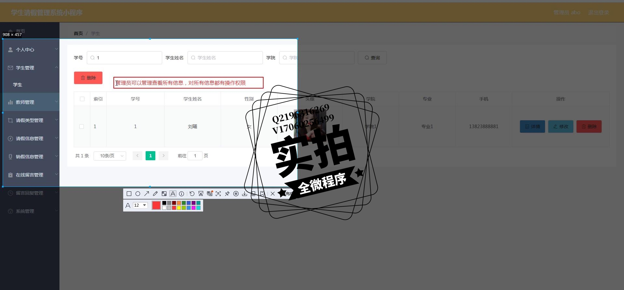Click the 退出登录 logout link
This screenshot has width=624, height=290.
598,13
